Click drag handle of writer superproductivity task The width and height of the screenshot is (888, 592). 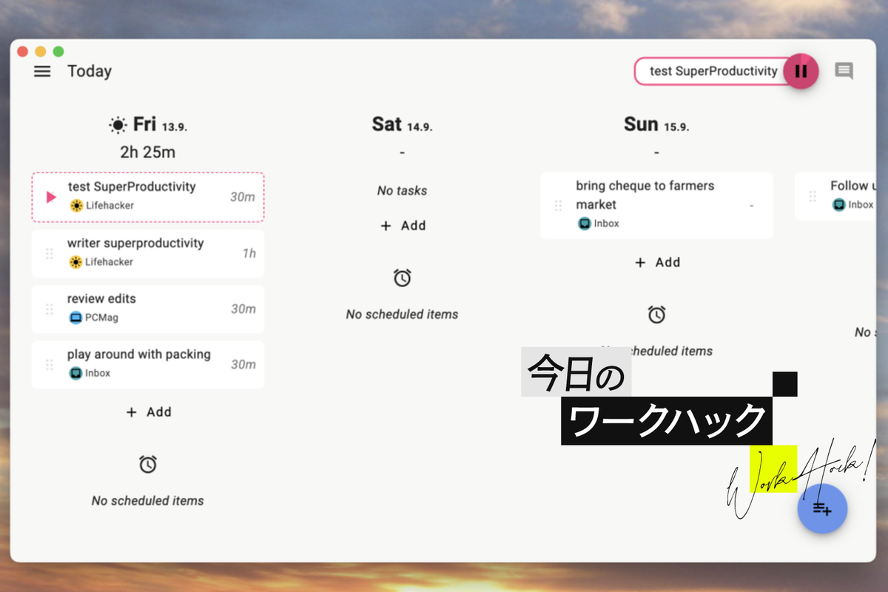[x=50, y=253]
